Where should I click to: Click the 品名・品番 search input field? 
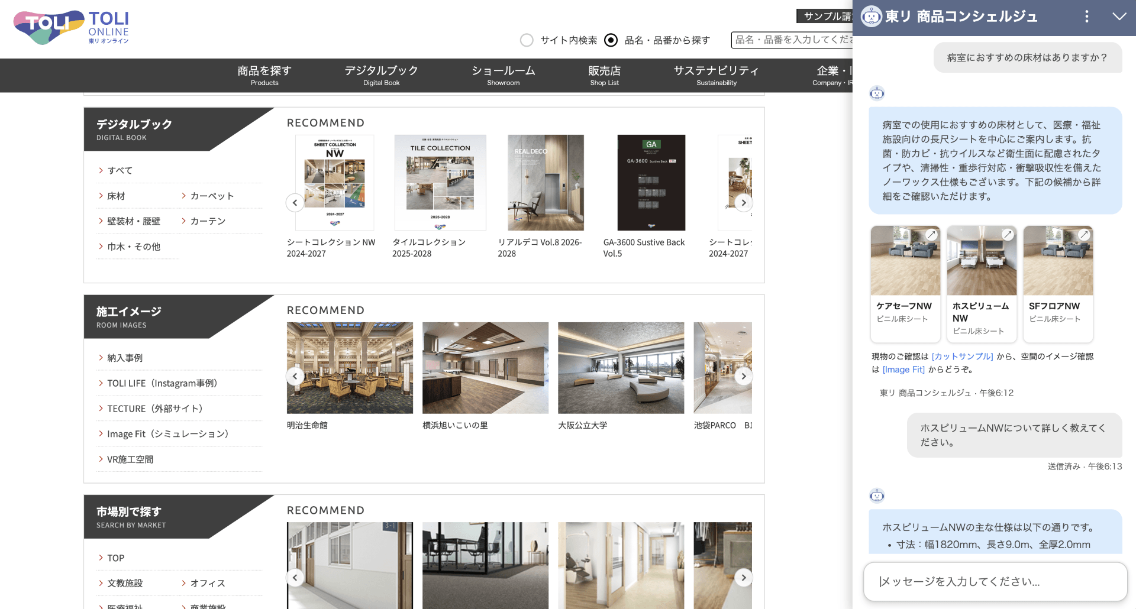tap(792, 40)
